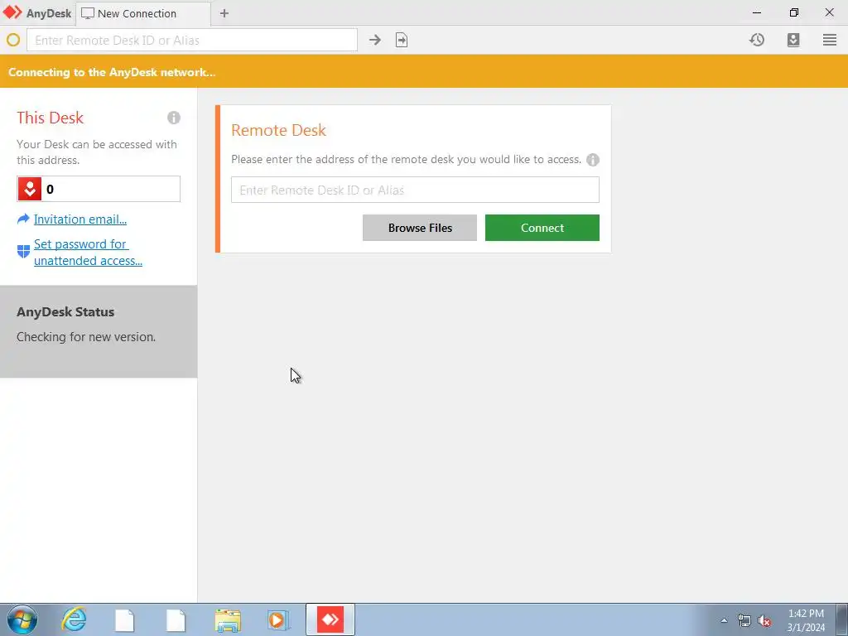Viewport: 848px width, 636px height.
Task: Click the second blank document taskbar icon
Action: tap(176, 620)
